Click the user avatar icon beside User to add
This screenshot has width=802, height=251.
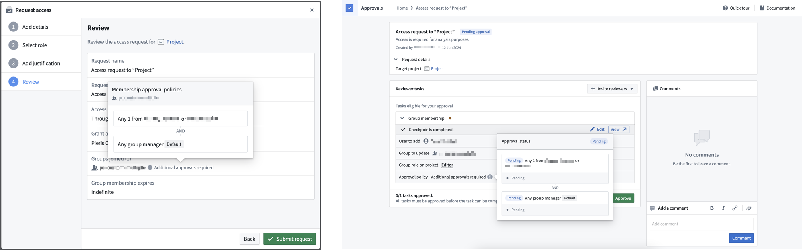426,141
